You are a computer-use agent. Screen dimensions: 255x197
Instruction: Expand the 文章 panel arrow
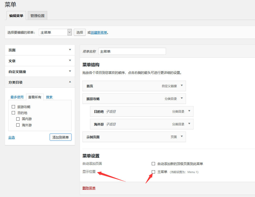click(70, 61)
